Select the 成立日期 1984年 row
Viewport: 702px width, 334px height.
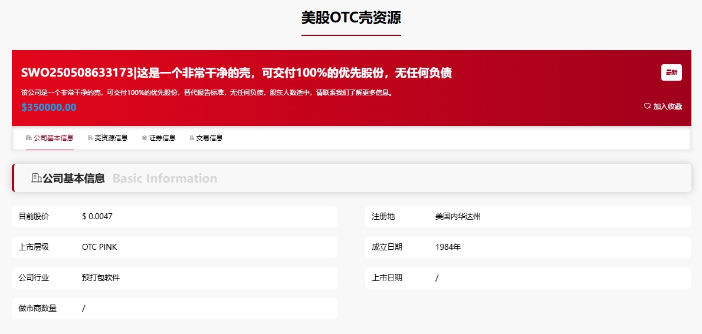pos(527,247)
